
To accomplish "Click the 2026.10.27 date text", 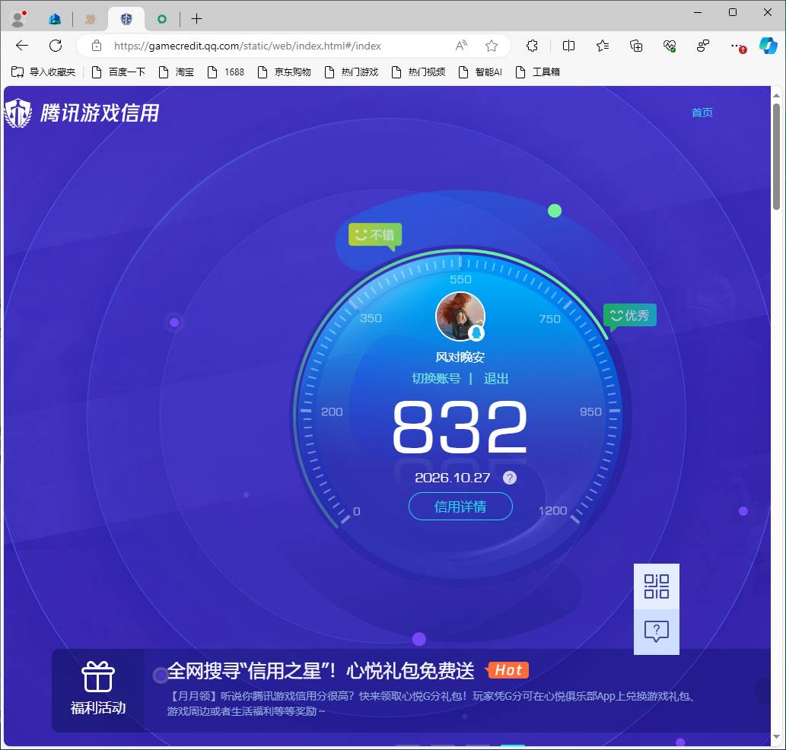I will point(452,478).
